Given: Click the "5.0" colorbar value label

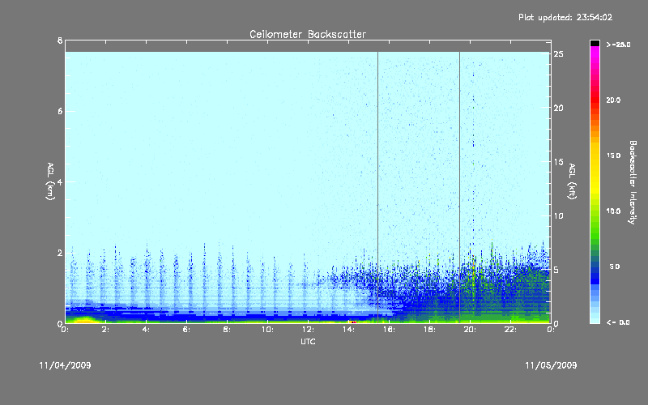Looking at the screenshot, I should 615,266.
